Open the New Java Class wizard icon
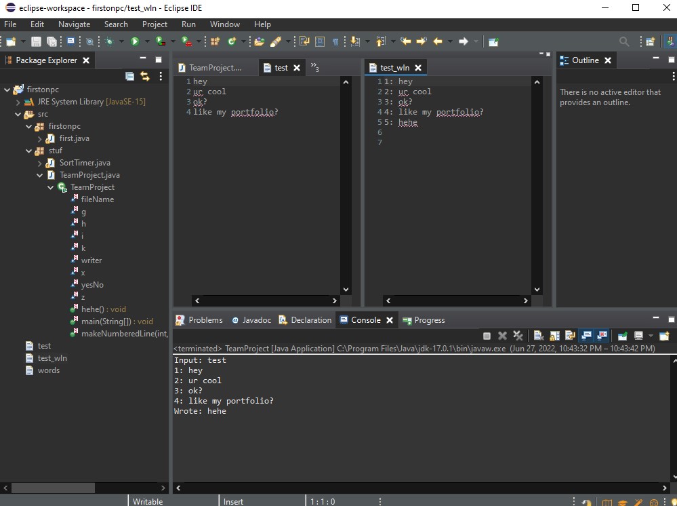The image size is (677, 506). [232, 41]
